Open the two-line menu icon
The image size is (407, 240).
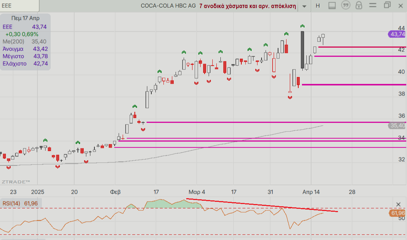[x=373, y=5]
